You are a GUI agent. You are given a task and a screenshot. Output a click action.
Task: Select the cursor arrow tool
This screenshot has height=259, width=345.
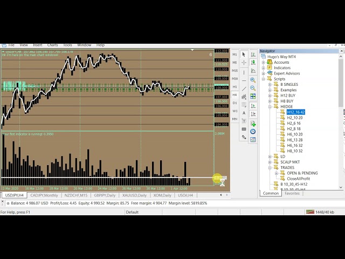click(x=244, y=54)
